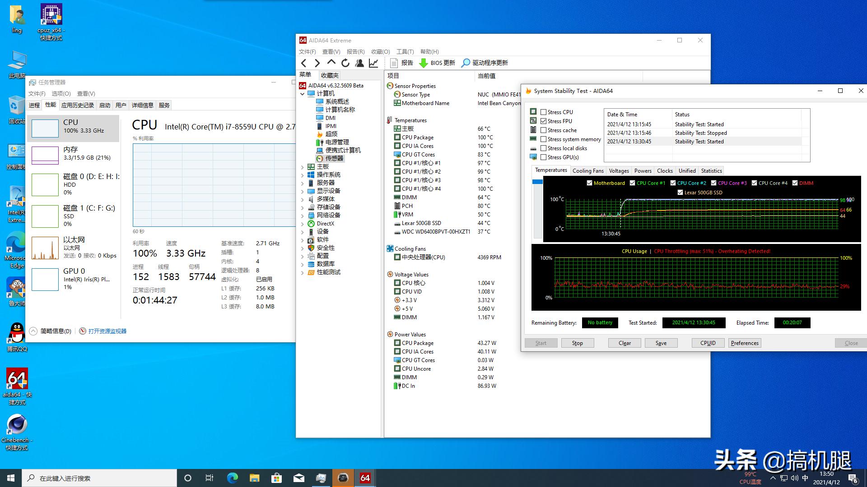Click the Stop button in the stability test
The image size is (867, 487).
(x=578, y=343)
